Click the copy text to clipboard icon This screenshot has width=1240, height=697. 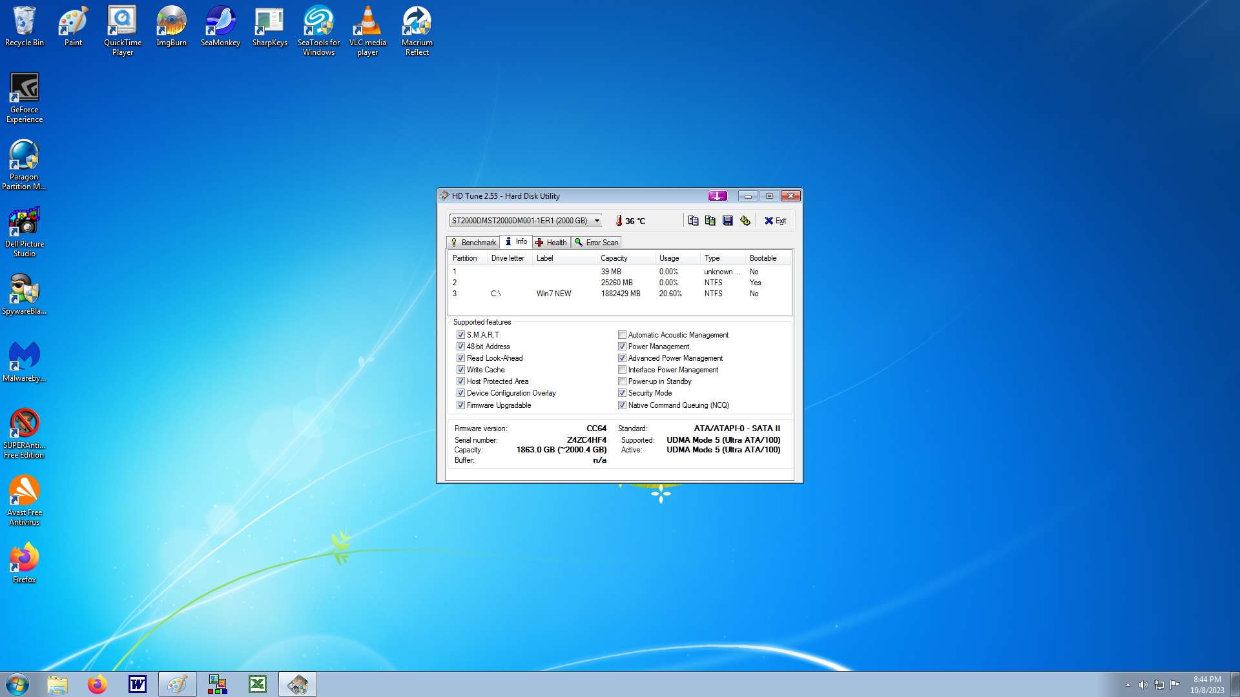click(x=693, y=221)
